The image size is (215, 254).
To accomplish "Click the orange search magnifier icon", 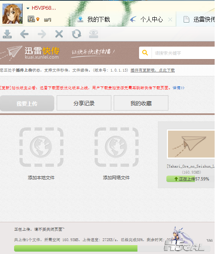I will pos(145,53).
